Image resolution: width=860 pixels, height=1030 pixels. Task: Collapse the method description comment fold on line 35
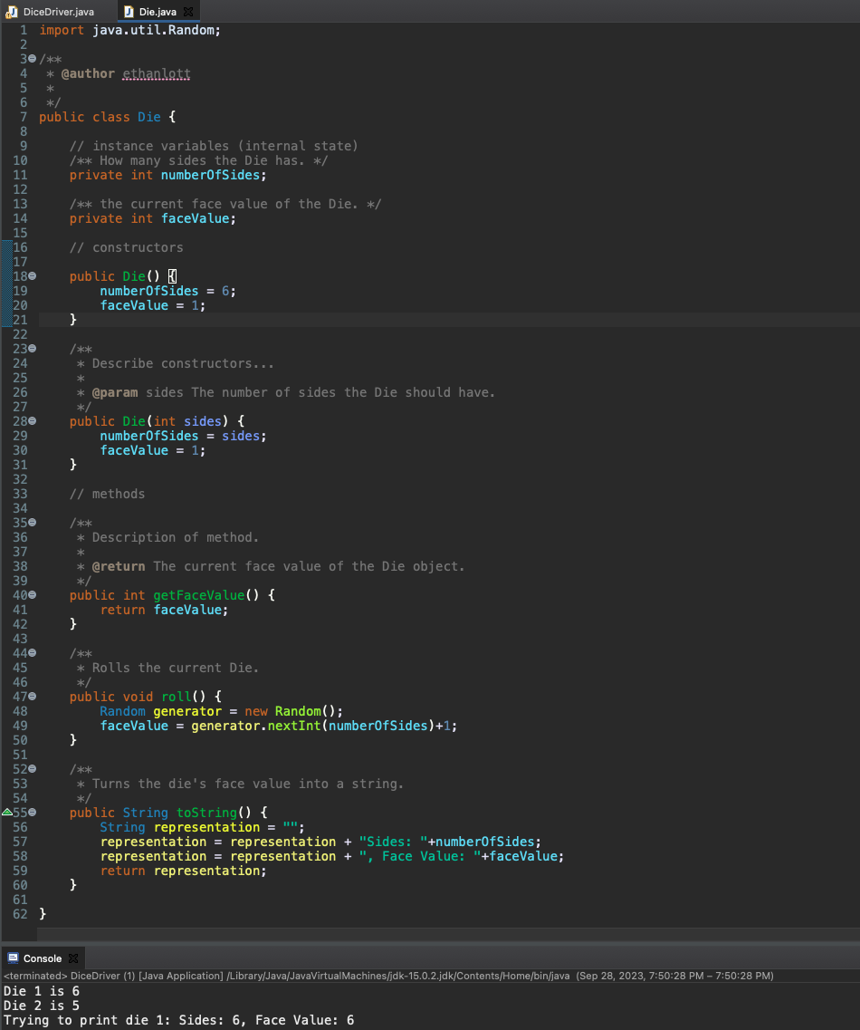pos(30,522)
